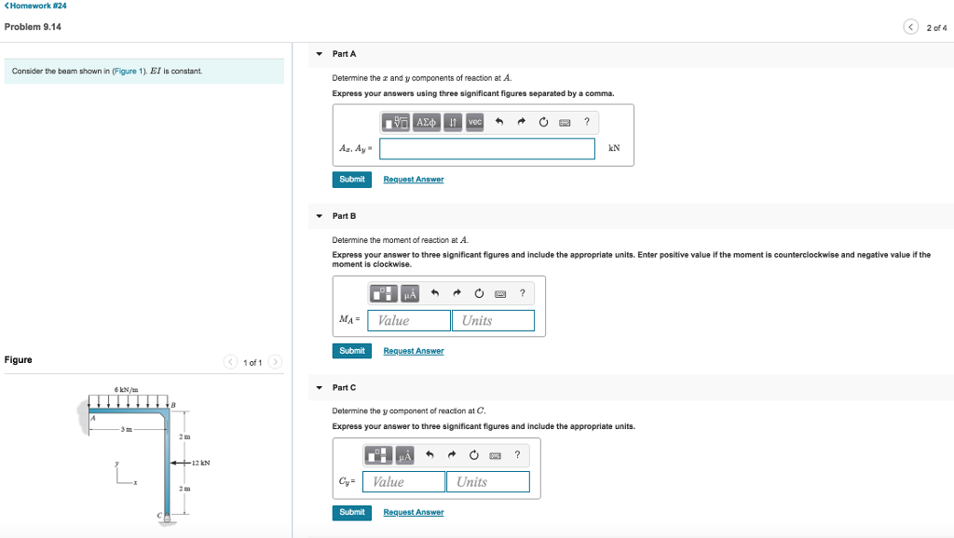Click subscript/superscript arrows icon in Part A
This screenshot has width=954, height=538.
click(x=453, y=122)
